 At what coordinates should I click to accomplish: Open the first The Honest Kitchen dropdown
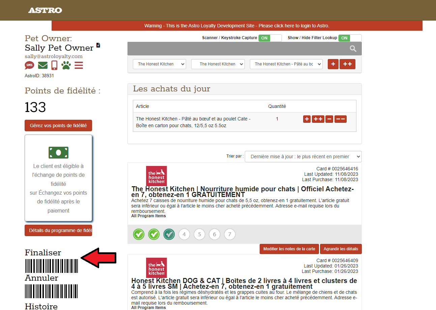click(159, 64)
